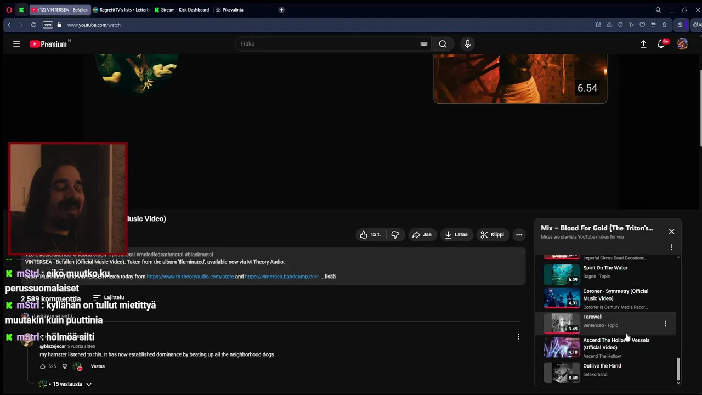The height and width of the screenshot is (395, 702).
Task: Like the video with 15 t. button
Action: click(370, 234)
